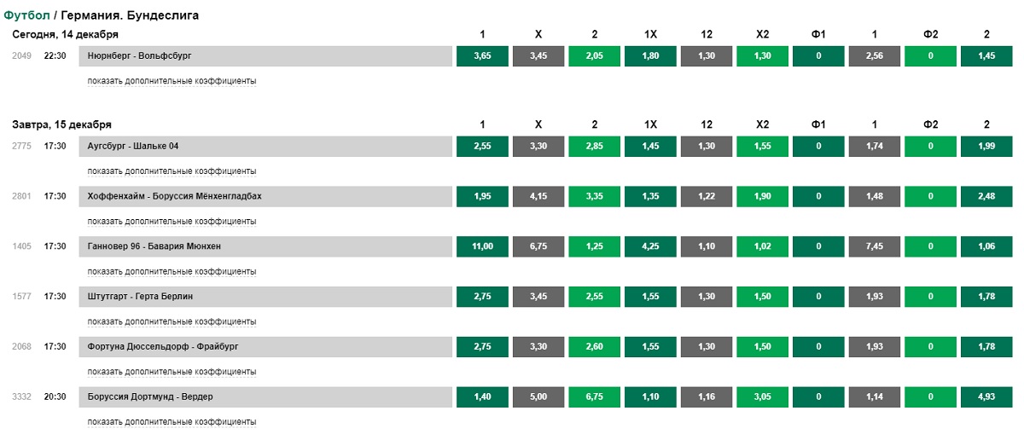Click draw odds 6,75 in Ганновер - Бавария
This screenshot has height=434, width=1024.
(538, 246)
